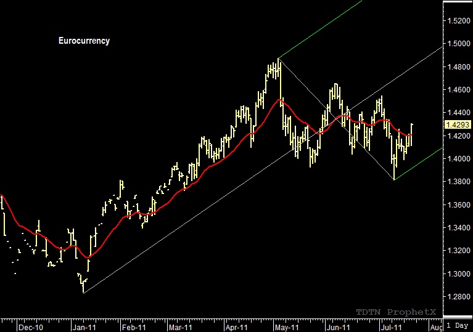Click the Jan-11 date label

pos(84,328)
